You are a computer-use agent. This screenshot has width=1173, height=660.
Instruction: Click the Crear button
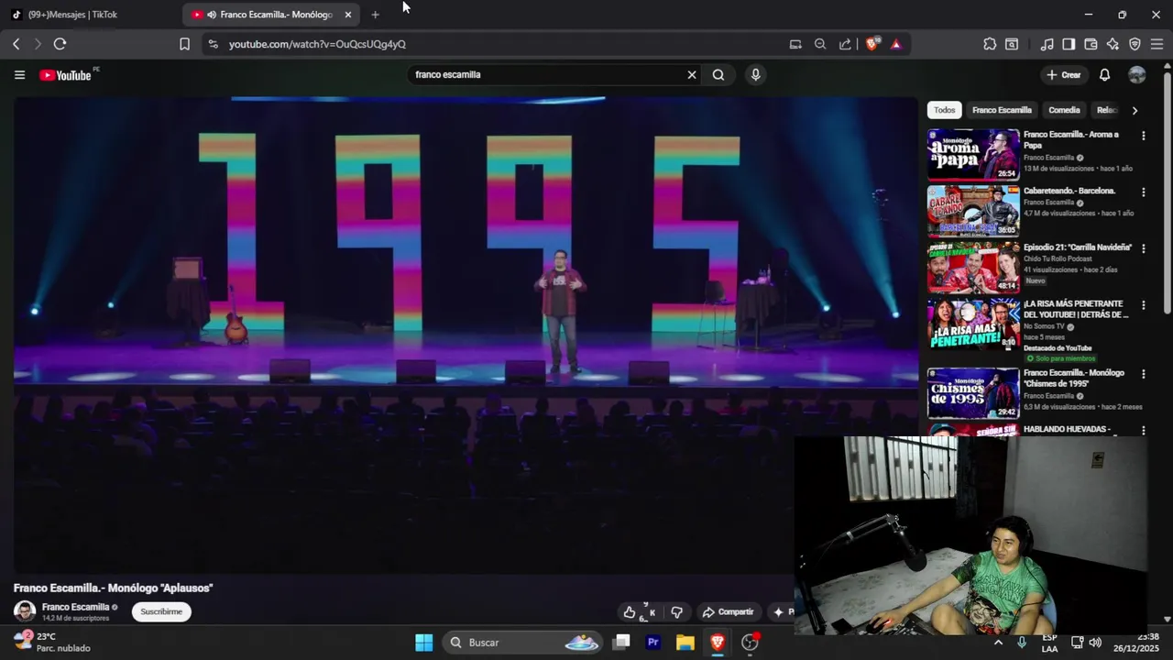1064,75
